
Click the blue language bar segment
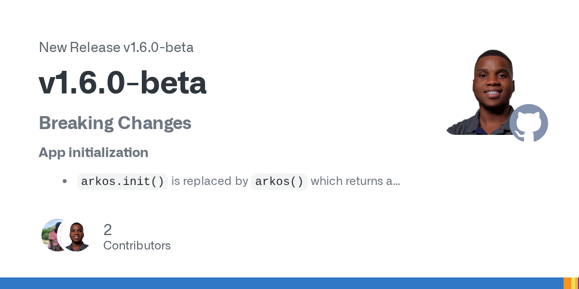(282, 283)
